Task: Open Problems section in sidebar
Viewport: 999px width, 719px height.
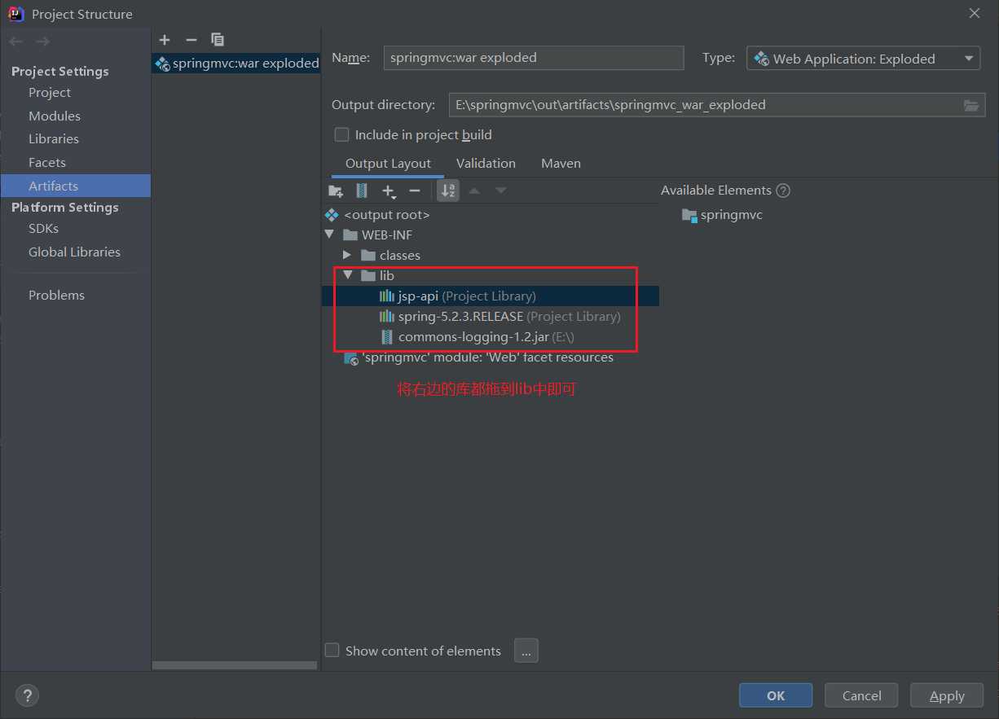Action: [x=56, y=295]
